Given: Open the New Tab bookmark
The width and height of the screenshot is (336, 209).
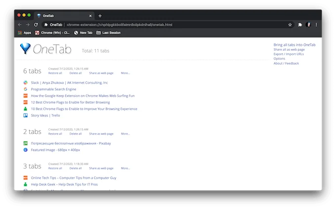Looking at the screenshot, I should (83, 33).
